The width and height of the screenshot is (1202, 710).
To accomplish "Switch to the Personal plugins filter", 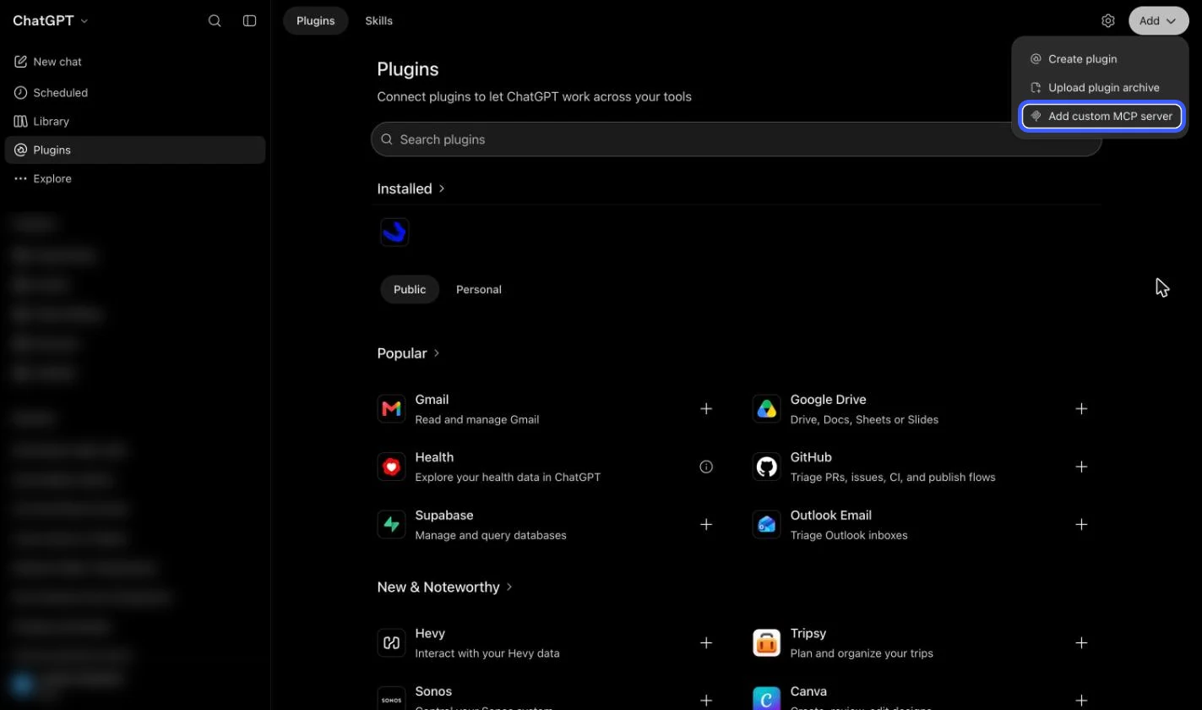I will tap(479, 289).
